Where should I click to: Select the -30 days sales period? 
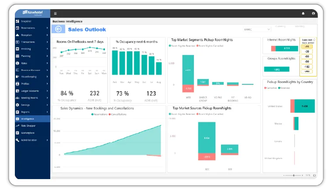pyautogui.click(x=307, y=52)
